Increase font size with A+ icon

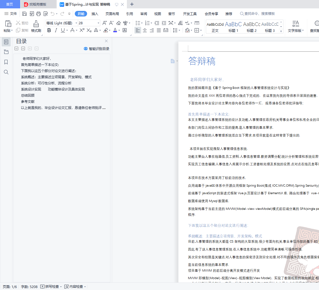[x=104, y=23]
